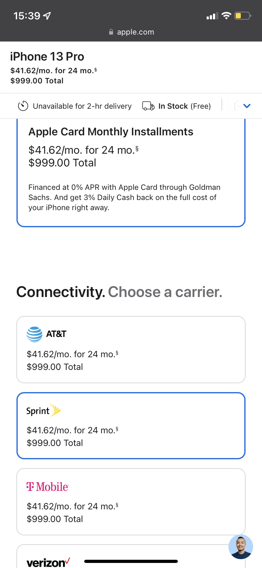Tap the apple.com address bar
The image size is (262, 568).
click(135, 32)
